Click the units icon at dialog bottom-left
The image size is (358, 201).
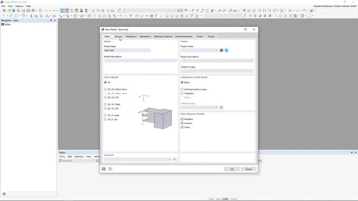tap(103, 169)
